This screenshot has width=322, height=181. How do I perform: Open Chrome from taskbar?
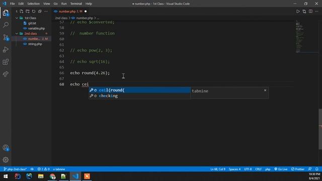(x=52, y=176)
